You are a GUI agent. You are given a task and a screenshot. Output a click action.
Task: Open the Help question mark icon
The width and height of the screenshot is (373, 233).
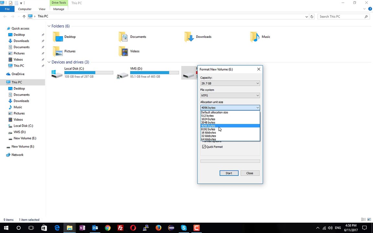coord(370,9)
